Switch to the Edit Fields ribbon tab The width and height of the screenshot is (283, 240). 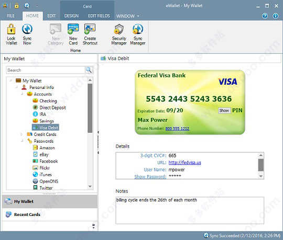99,16
